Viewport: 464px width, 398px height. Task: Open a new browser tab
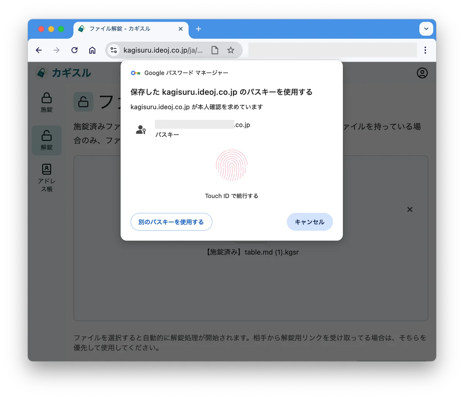[198, 29]
